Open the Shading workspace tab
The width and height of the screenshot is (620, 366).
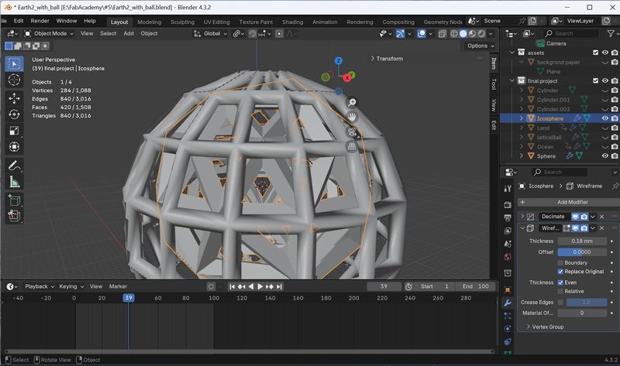[293, 22]
